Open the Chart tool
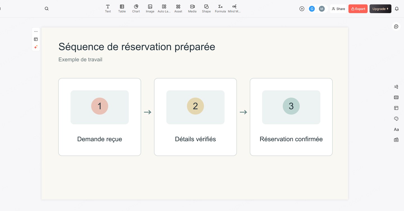Viewport: 404px width, 211px height. pyautogui.click(x=136, y=9)
